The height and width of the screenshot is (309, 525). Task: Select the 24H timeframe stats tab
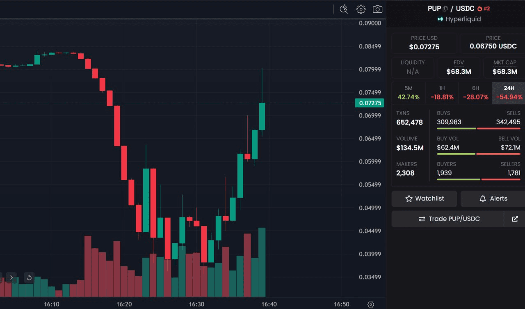509,93
